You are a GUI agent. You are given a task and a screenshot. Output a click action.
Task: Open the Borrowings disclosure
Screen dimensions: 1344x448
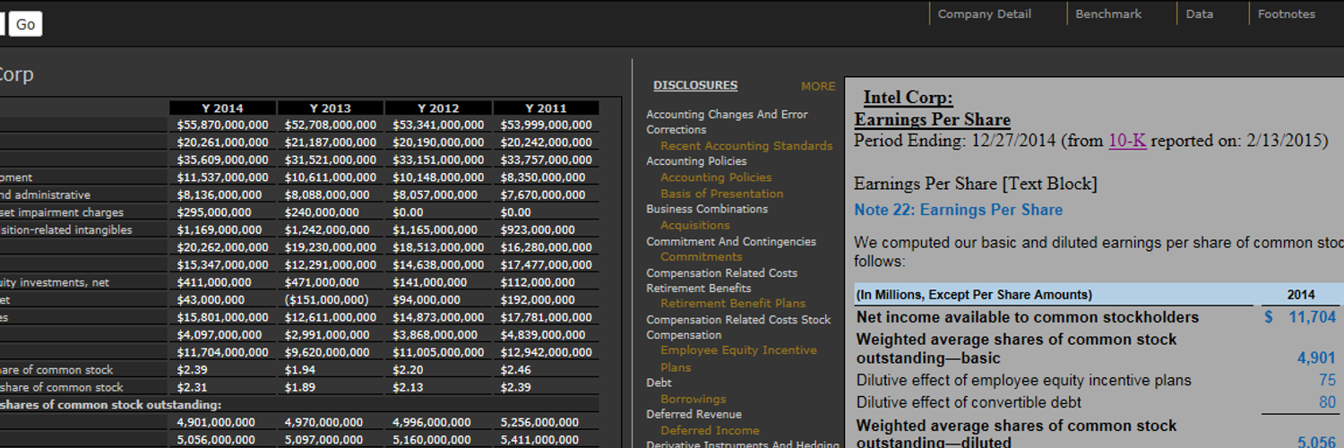click(x=693, y=399)
